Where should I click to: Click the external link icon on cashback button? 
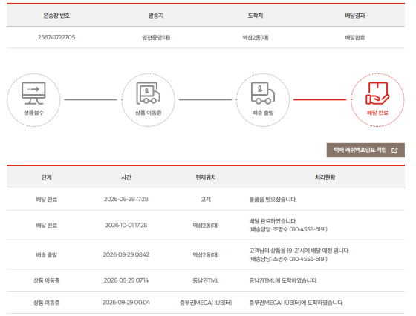(394, 150)
